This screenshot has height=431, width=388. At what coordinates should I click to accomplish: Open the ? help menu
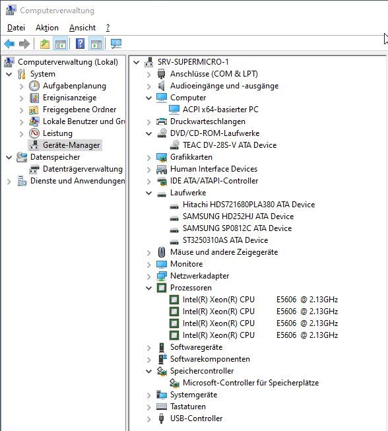click(108, 28)
